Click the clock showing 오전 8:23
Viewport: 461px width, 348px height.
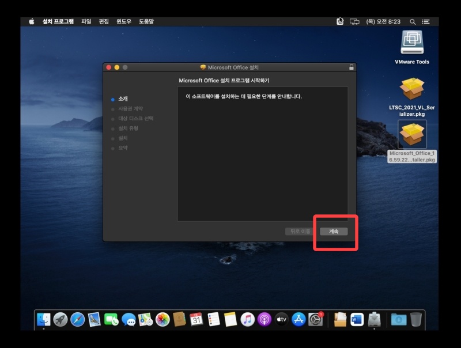pos(383,21)
